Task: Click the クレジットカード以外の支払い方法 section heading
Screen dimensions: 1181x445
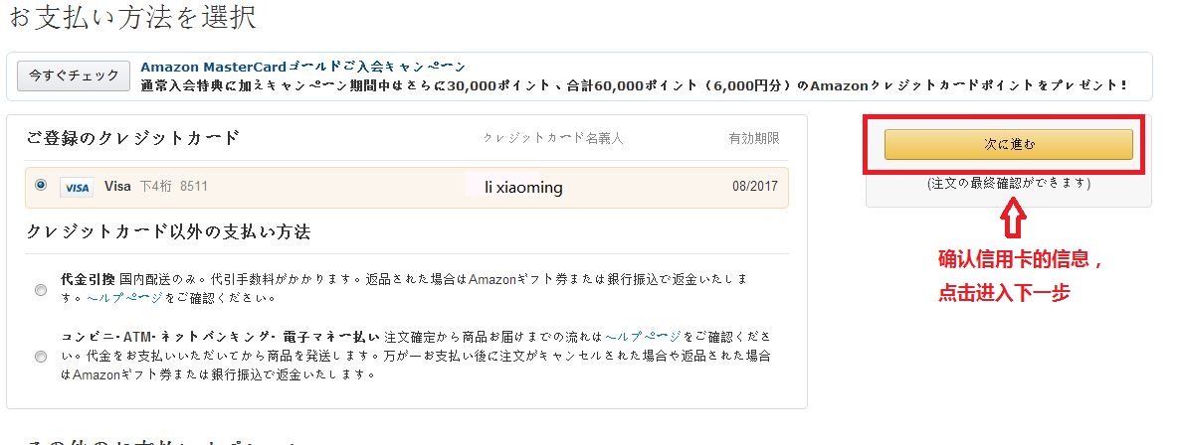Action: coord(168,231)
